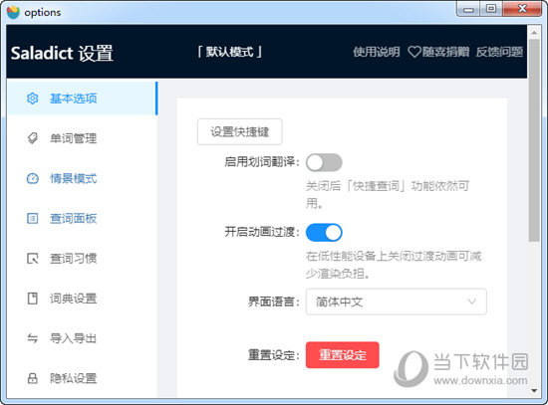Go to 查词面板 settings
Screen dimensions: 548x405
point(82,219)
